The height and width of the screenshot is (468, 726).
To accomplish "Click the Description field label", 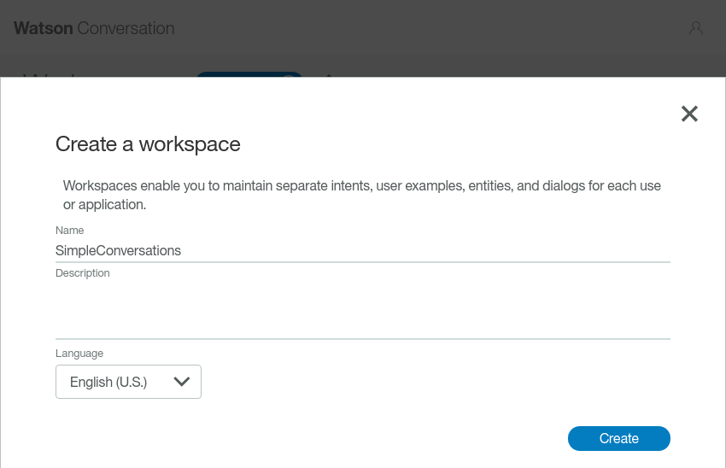I will coord(82,273).
